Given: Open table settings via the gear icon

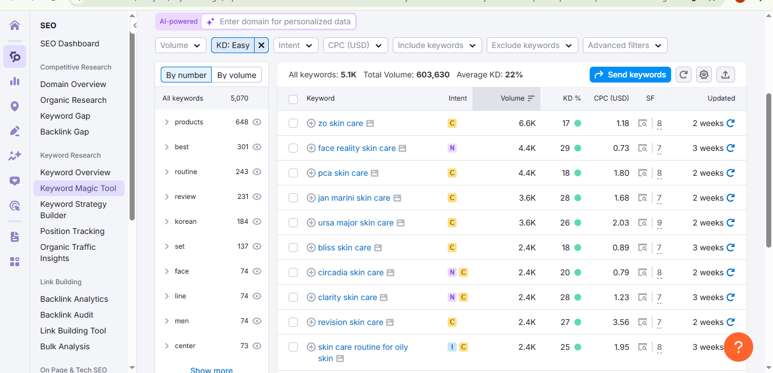Looking at the screenshot, I should (x=703, y=74).
